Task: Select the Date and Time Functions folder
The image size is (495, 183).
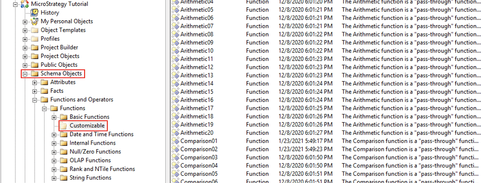Action: click(101, 134)
